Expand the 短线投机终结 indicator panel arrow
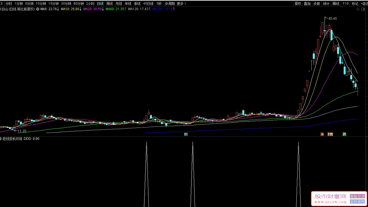 tap(1, 139)
